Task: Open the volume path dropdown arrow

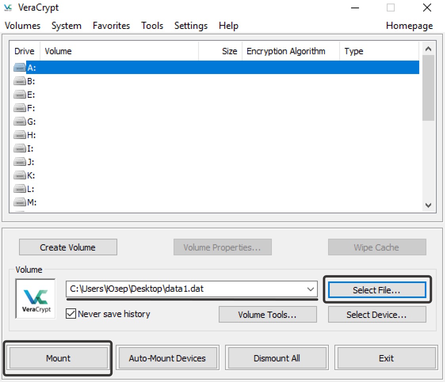Action: [x=311, y=289]
